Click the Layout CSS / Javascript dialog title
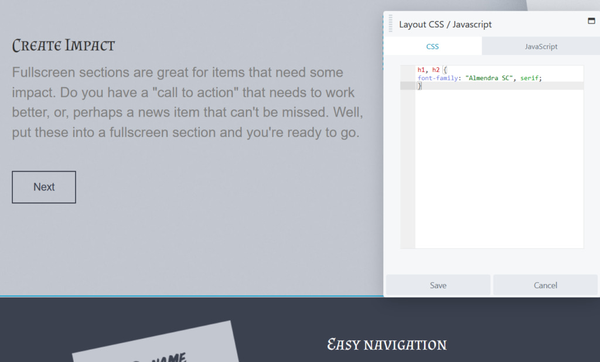The image size is (600, 362). tap(445, 24)
